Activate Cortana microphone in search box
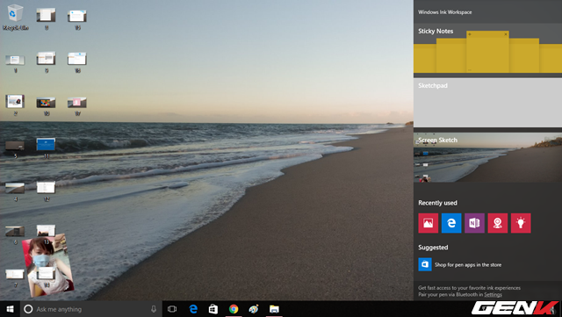Screen dimensions: 562x317 click(154, 309)
